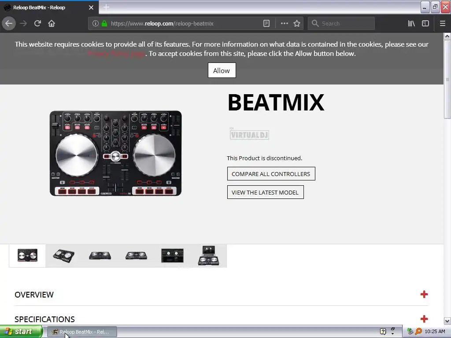
Task: Click the 10:25 AM clock
Action: pyautogui.click(x=435, y=332)
